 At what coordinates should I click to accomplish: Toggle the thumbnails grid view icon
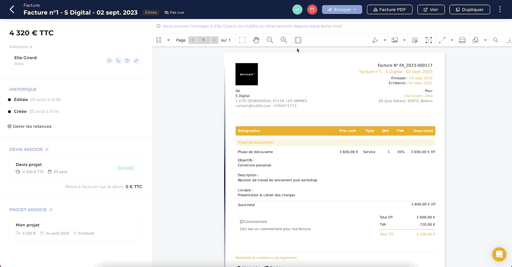(x=159, y=40)
